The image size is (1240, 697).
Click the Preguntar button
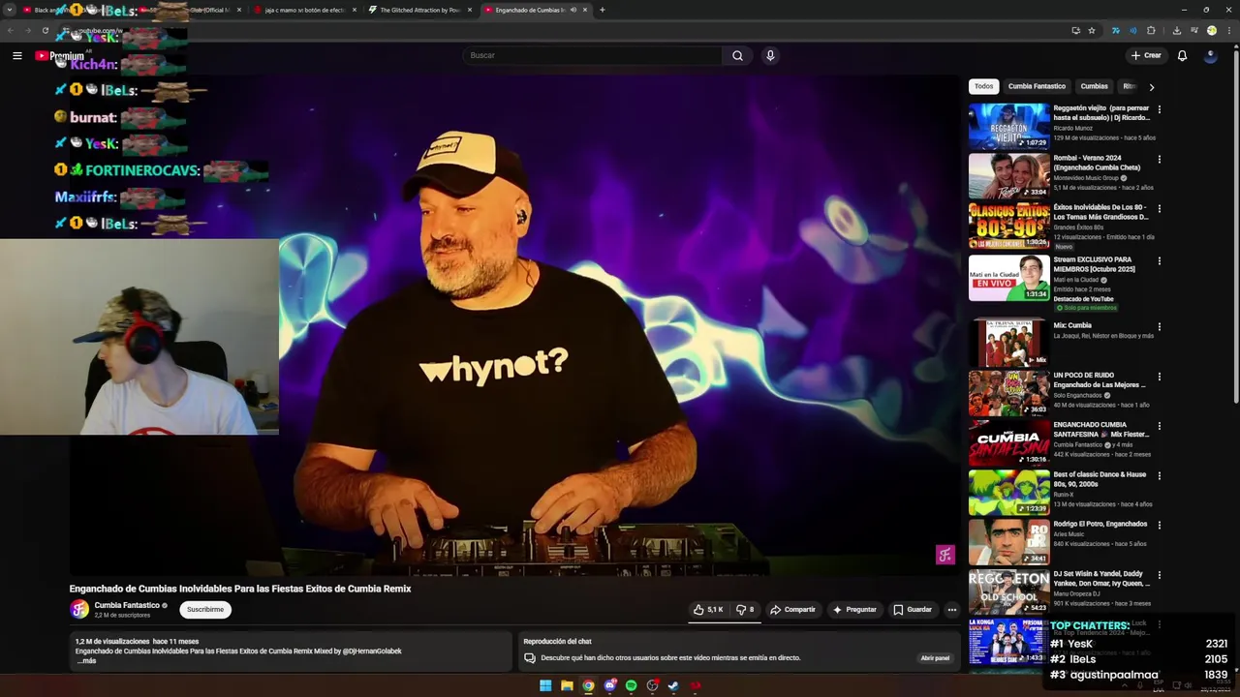coord(853,610)
